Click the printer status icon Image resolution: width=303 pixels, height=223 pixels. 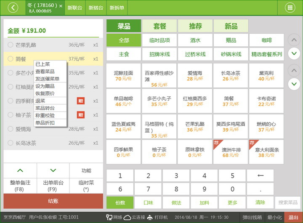150,218
